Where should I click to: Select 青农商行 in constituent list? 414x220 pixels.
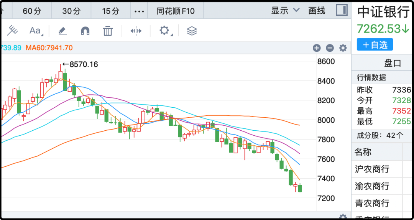point(372,204)
